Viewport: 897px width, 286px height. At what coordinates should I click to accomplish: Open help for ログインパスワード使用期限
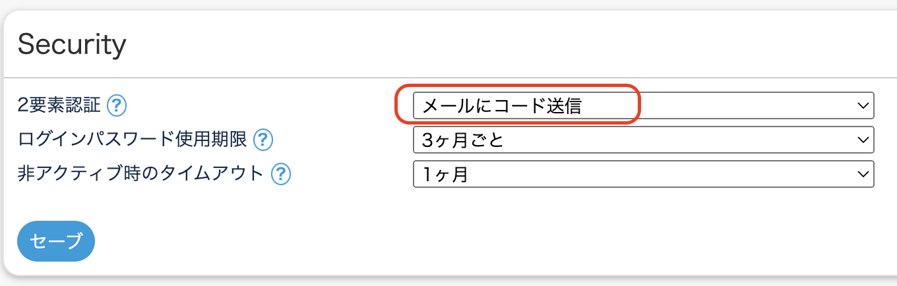(263, 140)
